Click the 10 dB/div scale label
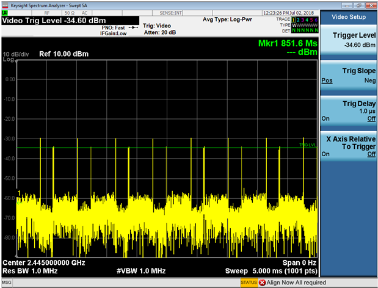Viewport: 378px width, 288px height. (16, 54)
